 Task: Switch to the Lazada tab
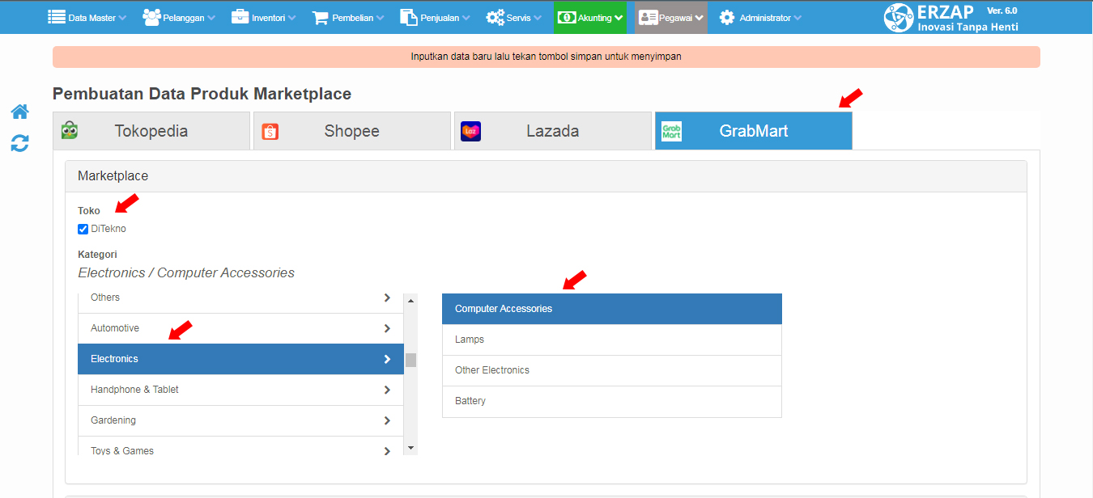[553, 131]
